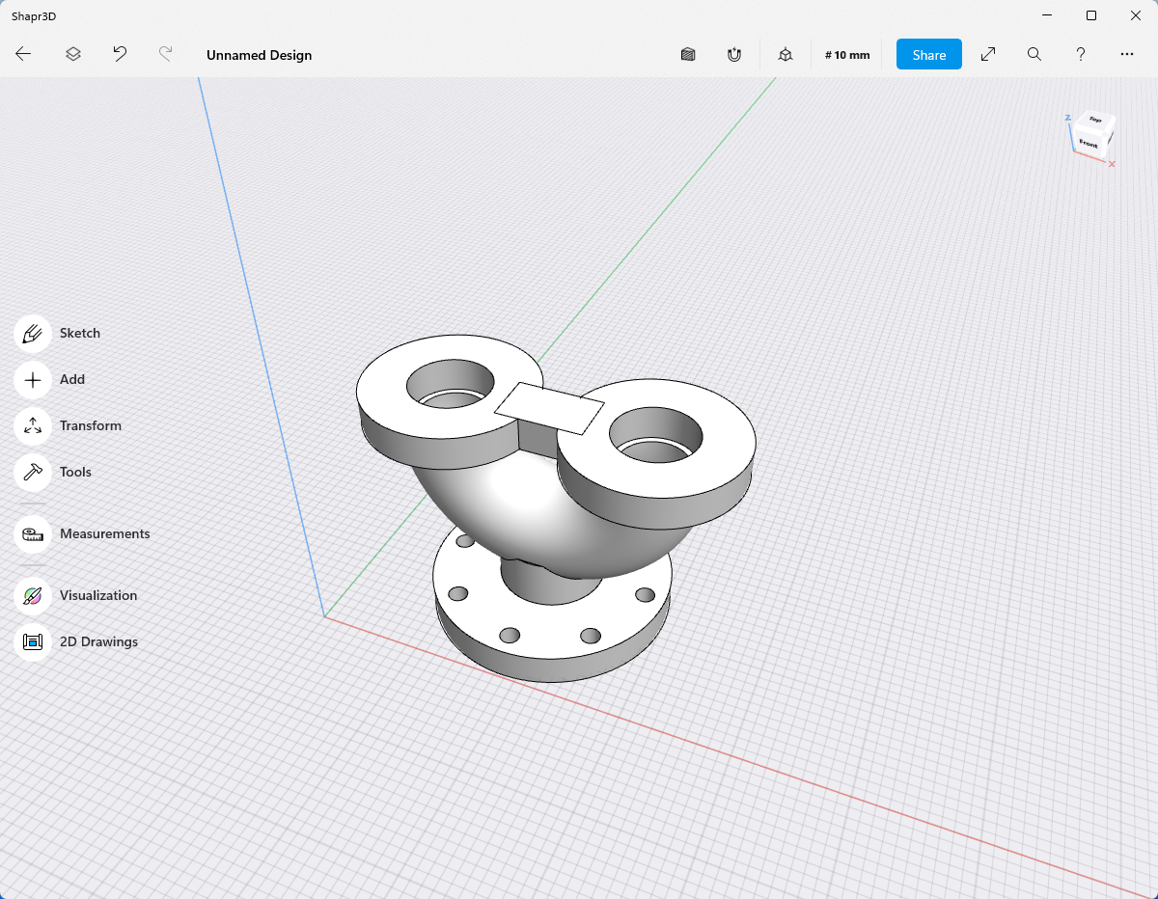The image size is (1158, 899).
Task: Toggle the shaded display mode icon
Action: click(x=688, y=55)
